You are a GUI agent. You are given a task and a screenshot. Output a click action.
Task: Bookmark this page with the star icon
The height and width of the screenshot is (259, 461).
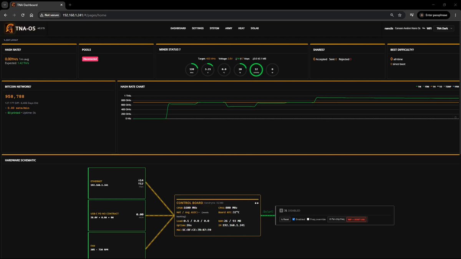pos(400,15)
